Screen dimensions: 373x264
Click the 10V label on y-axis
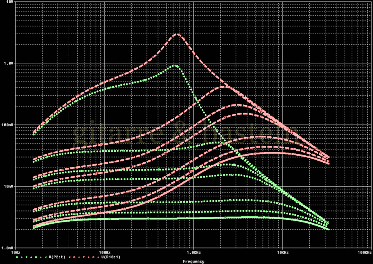coord(9,3)
